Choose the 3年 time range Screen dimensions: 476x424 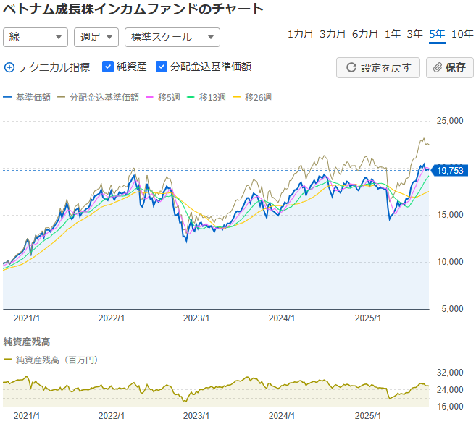[414, 34]
